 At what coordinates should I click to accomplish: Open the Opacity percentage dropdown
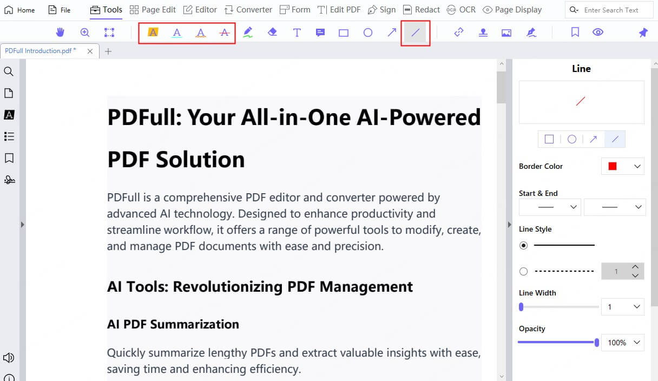click(622, 342)
